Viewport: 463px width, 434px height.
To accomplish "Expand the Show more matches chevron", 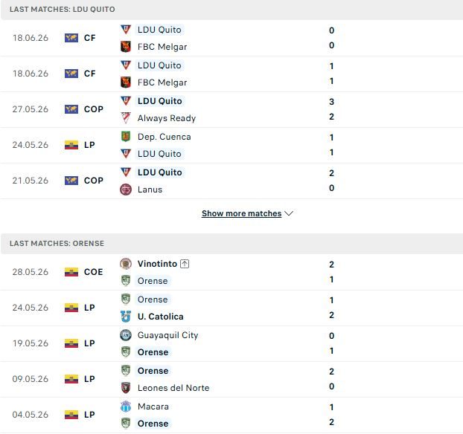I will pyautogui.click(x=289, y=213).
